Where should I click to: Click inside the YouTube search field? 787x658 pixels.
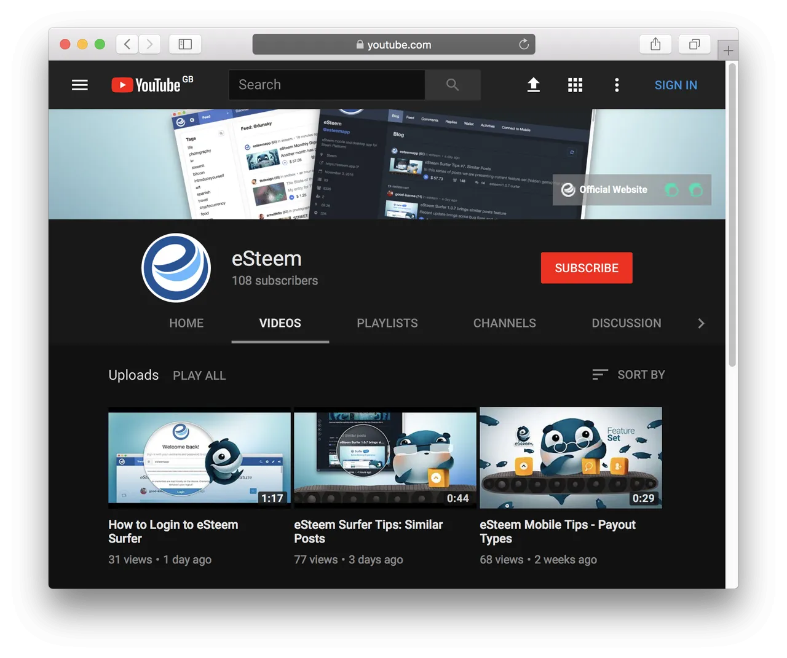point(327,85)
